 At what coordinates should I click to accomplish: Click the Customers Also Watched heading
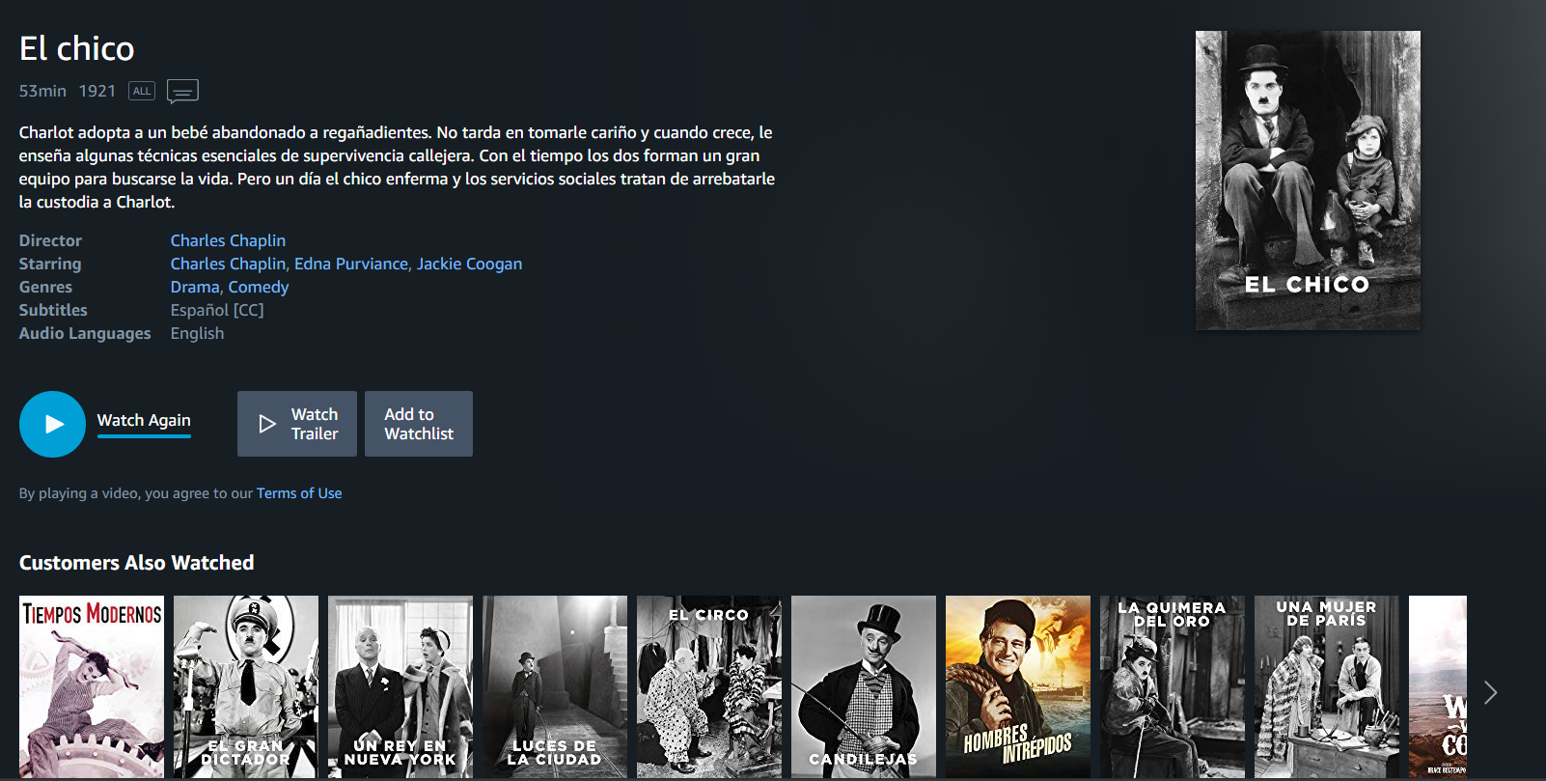(136, 563)
